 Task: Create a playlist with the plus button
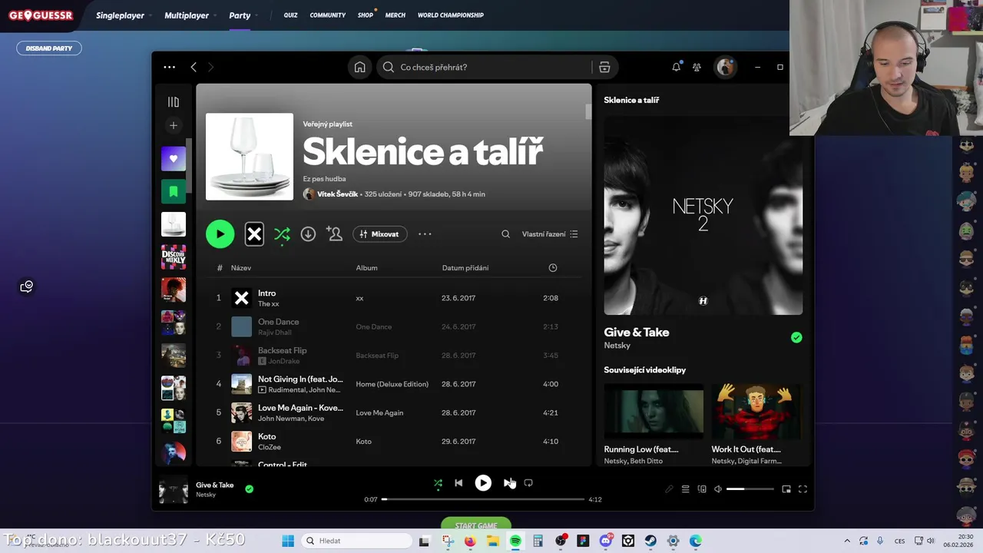tap(174, 125)
